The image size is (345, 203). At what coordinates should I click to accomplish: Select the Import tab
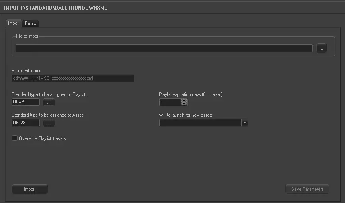[x=14, y=23]
